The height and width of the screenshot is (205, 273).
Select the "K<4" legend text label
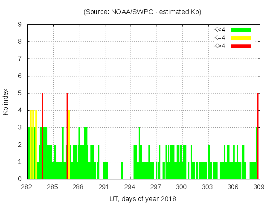point(219,30)
